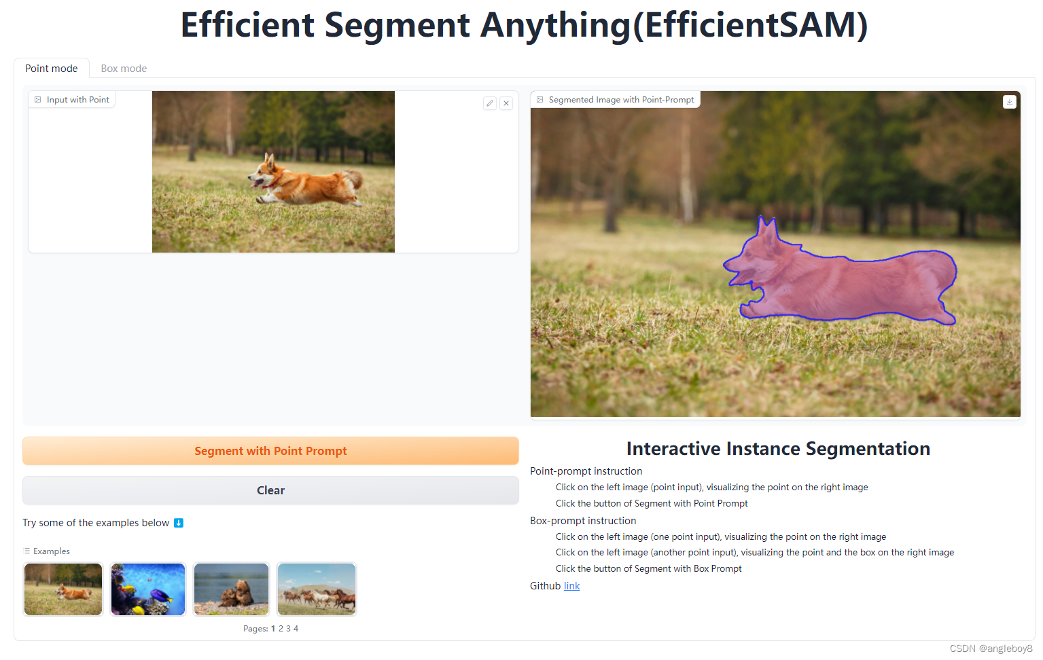
Task: Select the Point mode tab
Action: pos(51,68)
